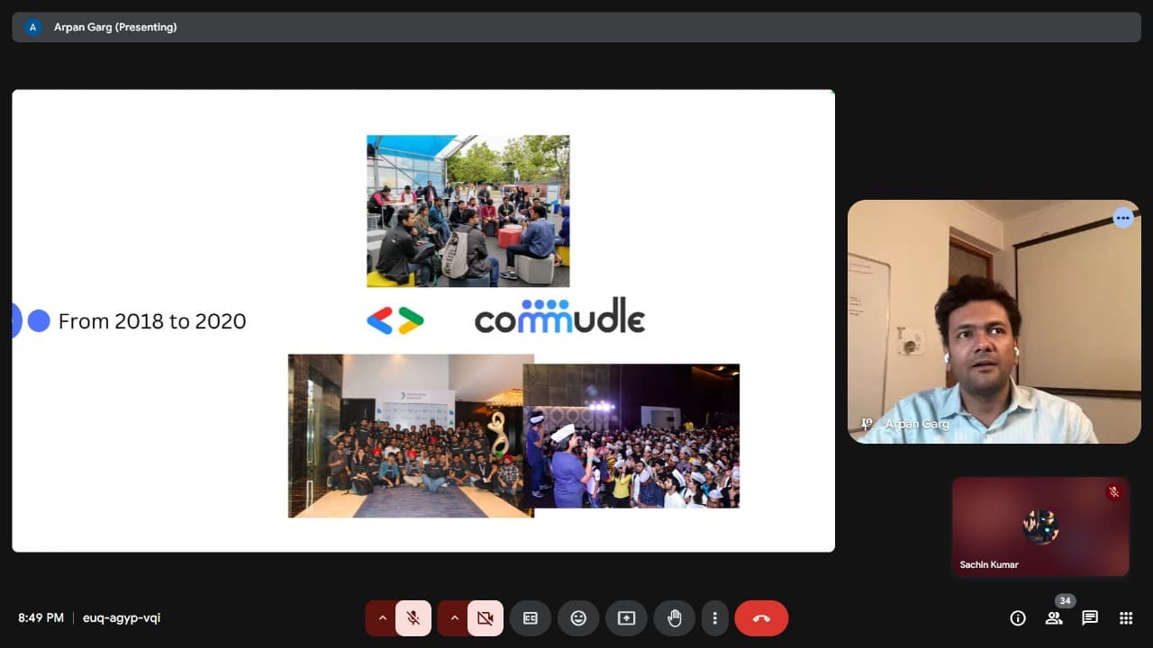Click the present screen icon

626,618
